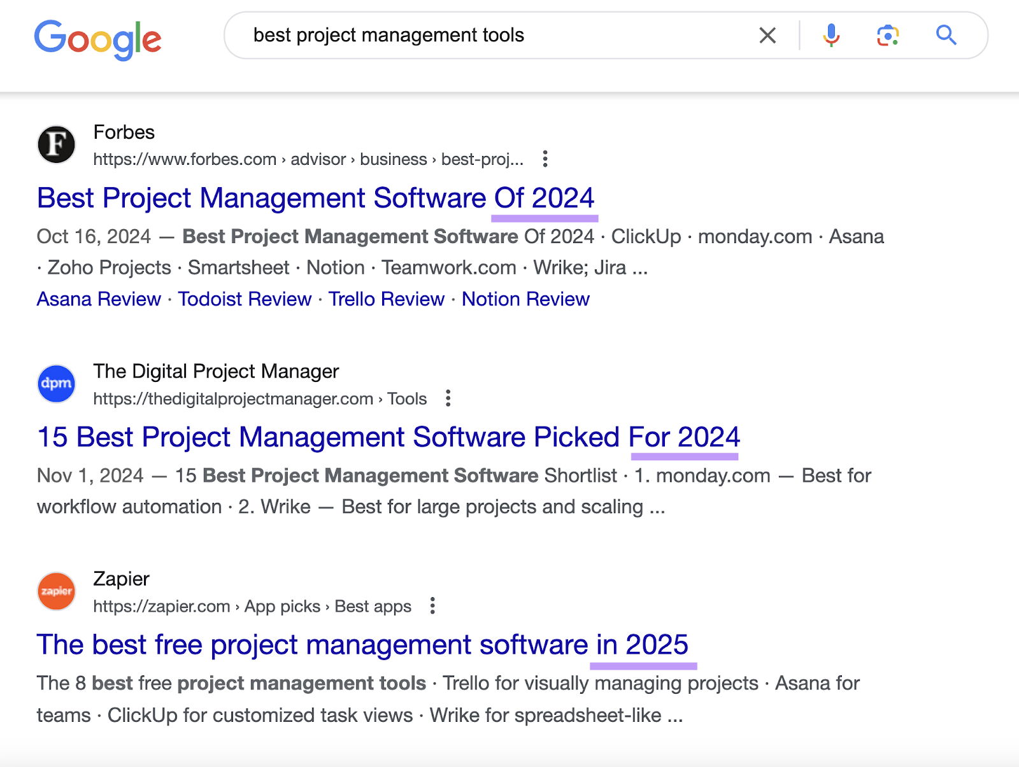Click the magnifying glass search icon

[x=946, y=36]
